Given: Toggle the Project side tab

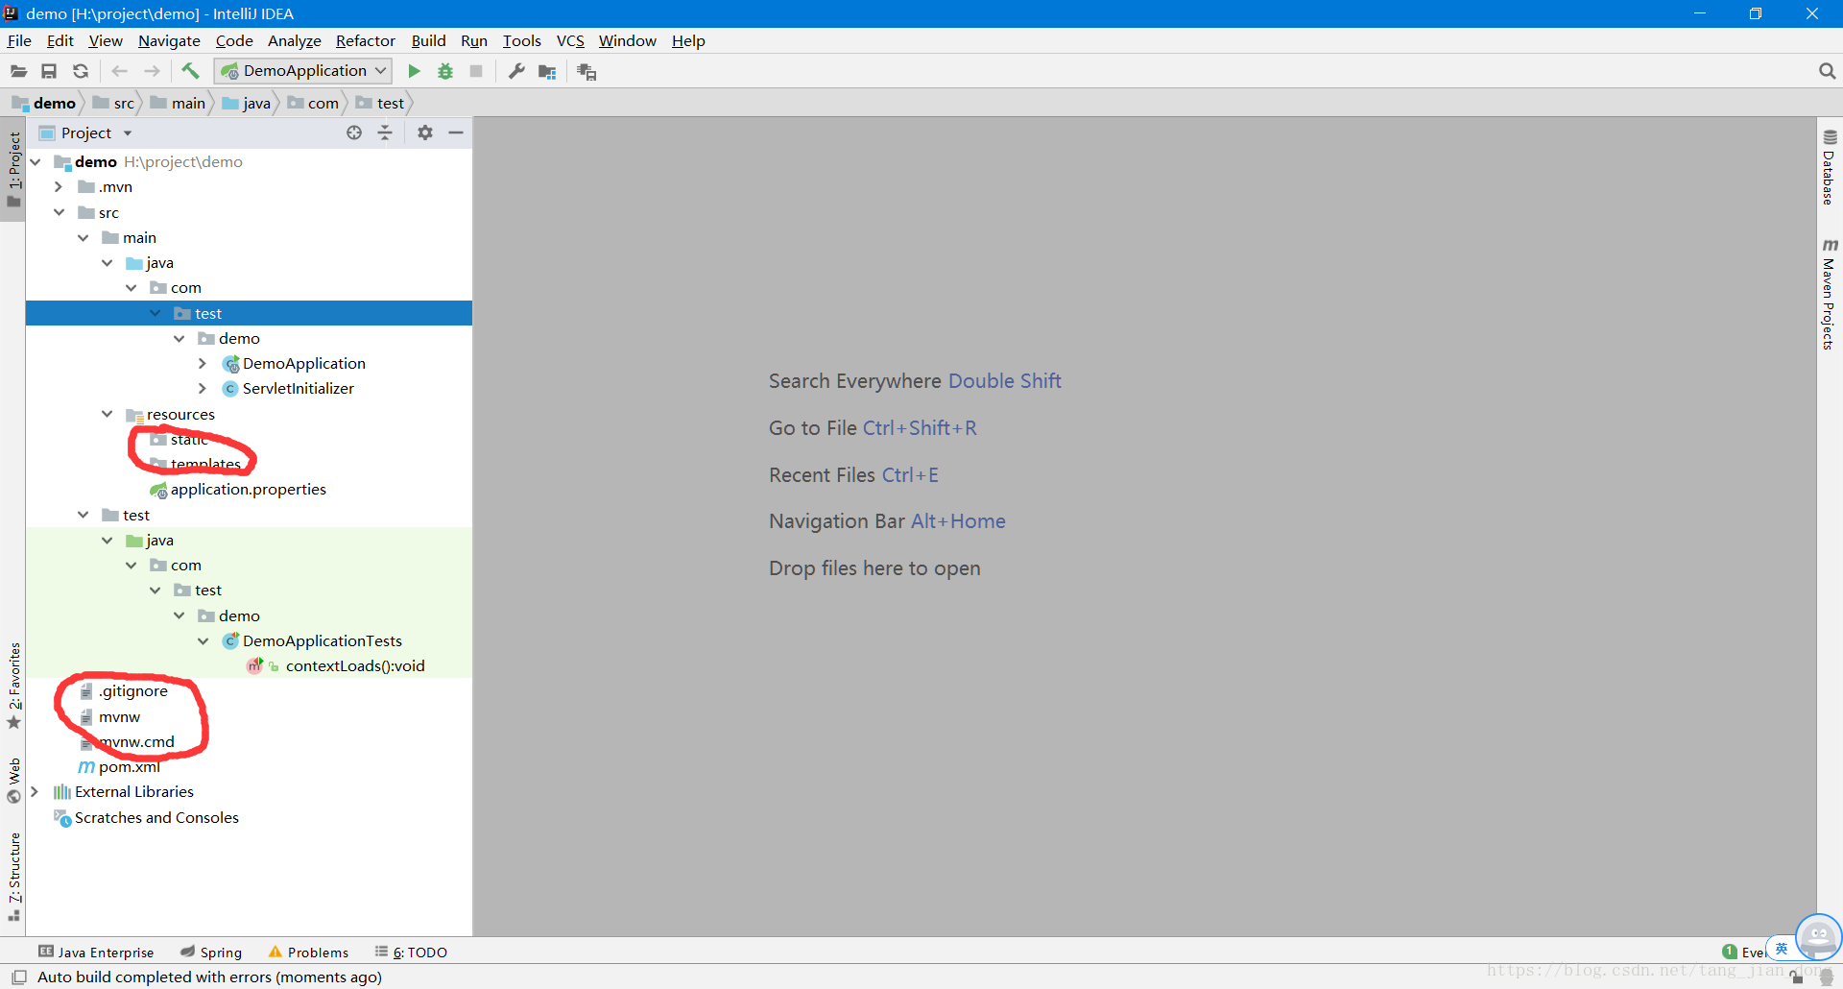Looking at the screenshot, I should tap(13, 170).
